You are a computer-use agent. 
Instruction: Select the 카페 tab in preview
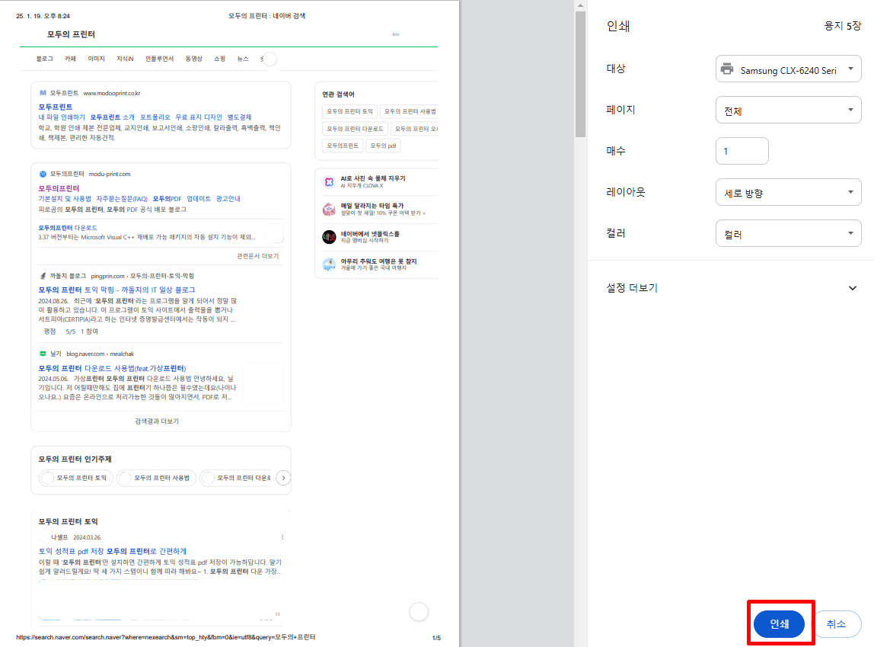[70, 59]
